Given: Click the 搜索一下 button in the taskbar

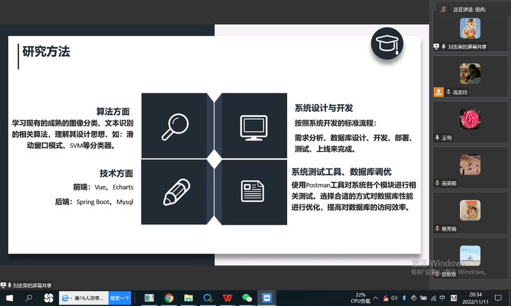Looking at the screenshot, I should point(120,298).
